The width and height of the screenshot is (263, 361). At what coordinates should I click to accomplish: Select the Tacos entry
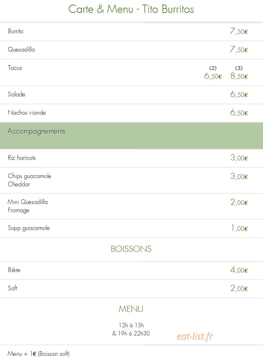15,68
